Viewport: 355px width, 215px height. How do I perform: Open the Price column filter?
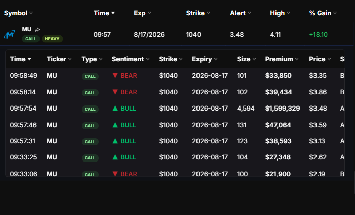[329, 59]
